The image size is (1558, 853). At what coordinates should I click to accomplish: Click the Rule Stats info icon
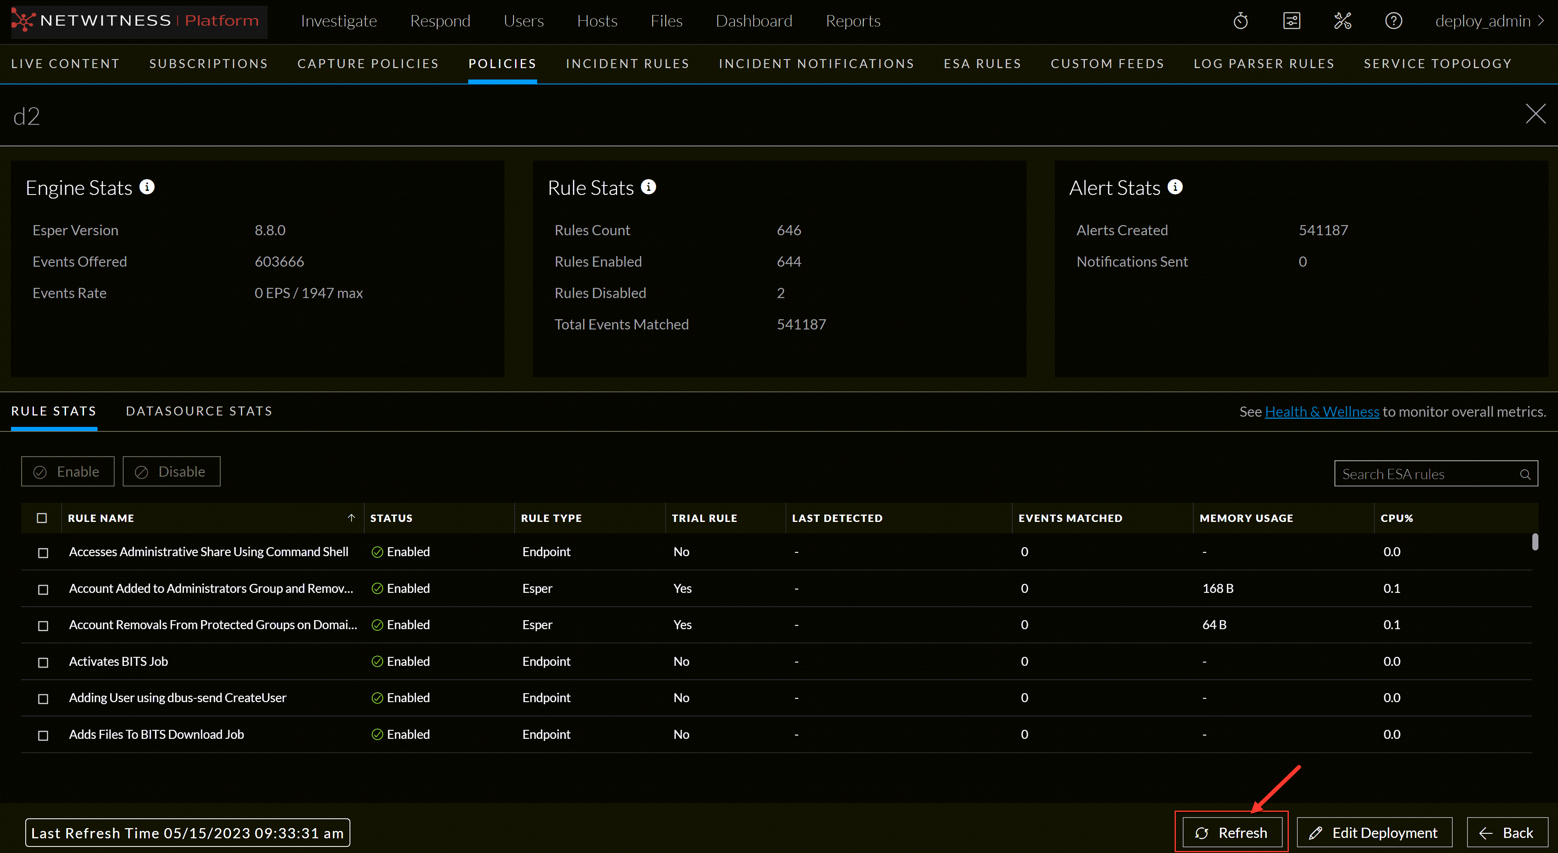point(648,186)
